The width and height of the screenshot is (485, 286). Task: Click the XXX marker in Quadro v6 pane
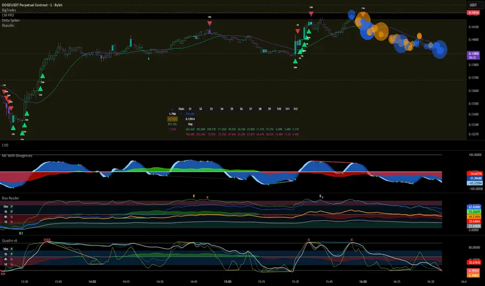(47, 240)
